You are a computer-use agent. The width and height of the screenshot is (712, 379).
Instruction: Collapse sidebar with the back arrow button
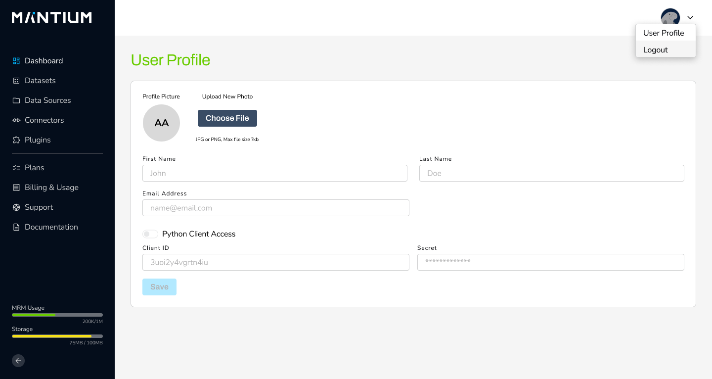(x=18, y=361)
